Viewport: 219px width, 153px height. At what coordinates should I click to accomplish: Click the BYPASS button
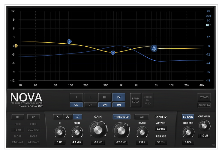tap(204, 97)
